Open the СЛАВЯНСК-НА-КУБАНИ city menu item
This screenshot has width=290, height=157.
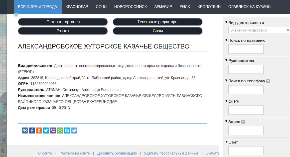249,7
